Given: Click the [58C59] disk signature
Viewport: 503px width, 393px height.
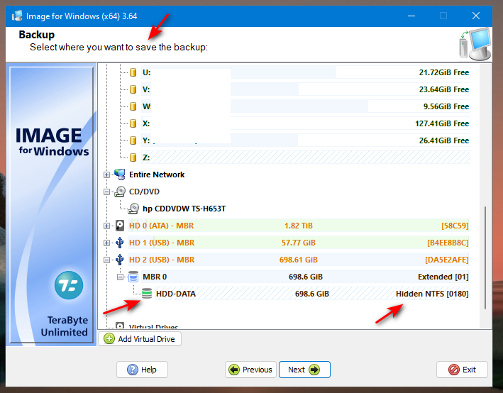Looking at the screenshot, I should point(455,226).
